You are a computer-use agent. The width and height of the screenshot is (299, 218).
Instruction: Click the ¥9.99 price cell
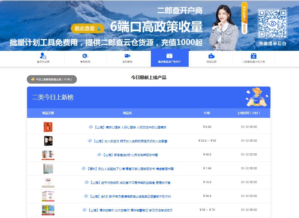point(207,127)
